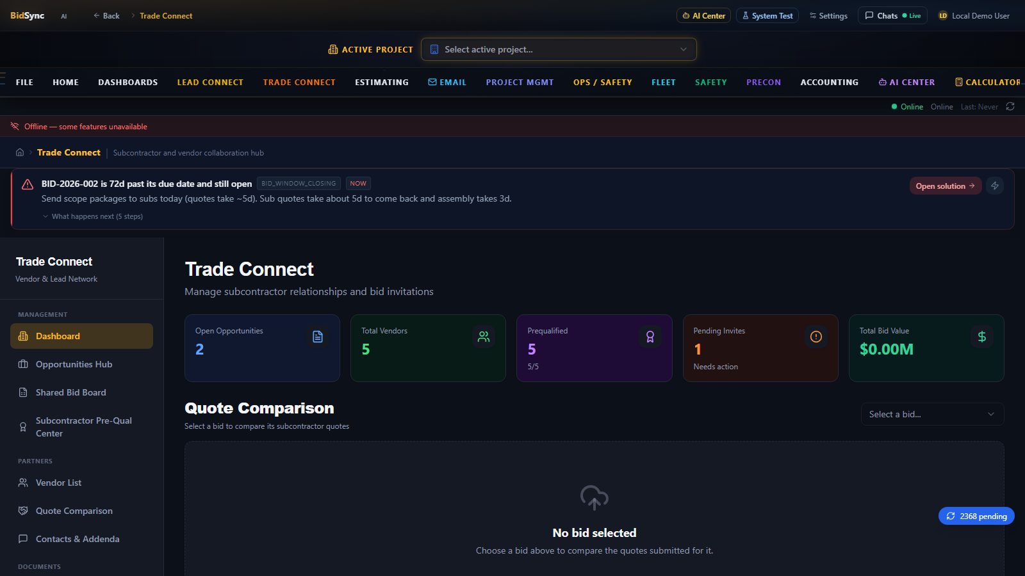Image resolution: width=1025 pixels, height=576 pixels.
Task: Click the dollar icon on Total Bid Value card
Action: coord(982,337)
